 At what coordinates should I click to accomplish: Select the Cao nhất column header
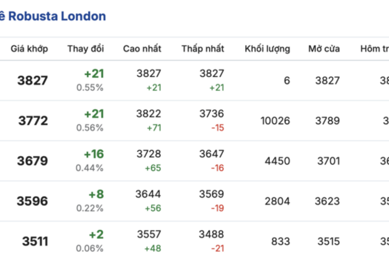tap(142, 49)
